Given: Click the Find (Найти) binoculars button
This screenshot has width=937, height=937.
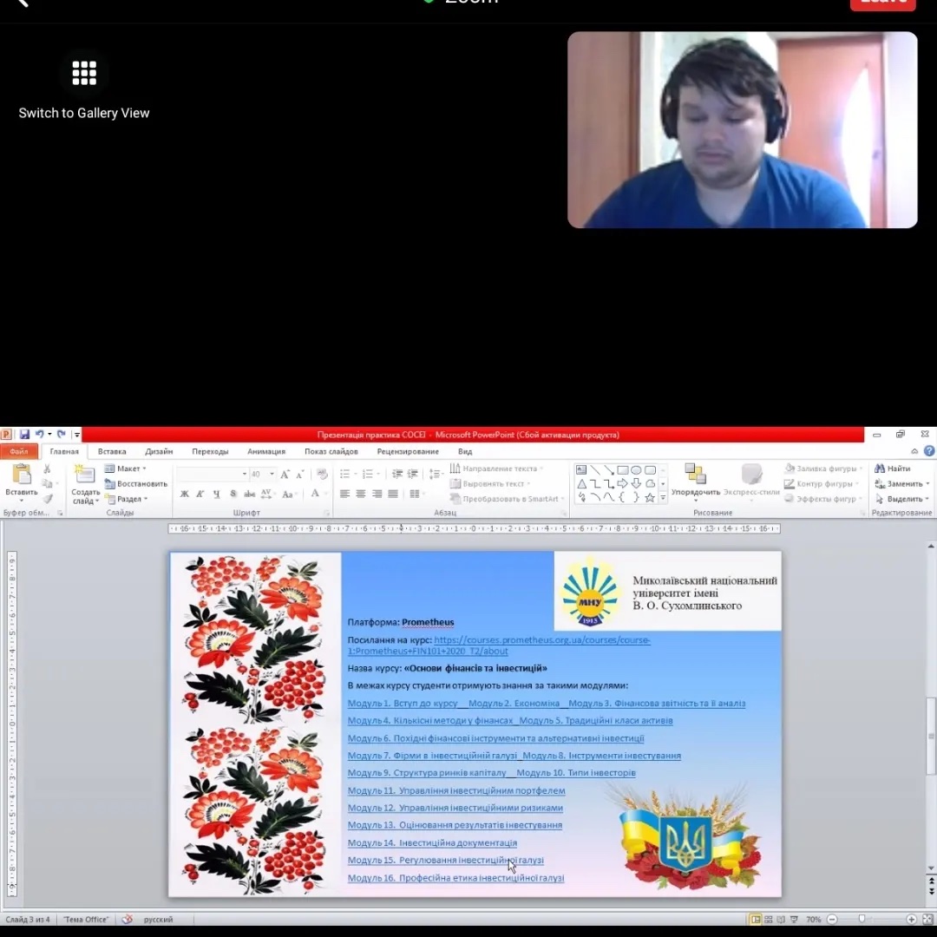Looking at the screenshot, I should pyautogui.click(x=893, y=468).
